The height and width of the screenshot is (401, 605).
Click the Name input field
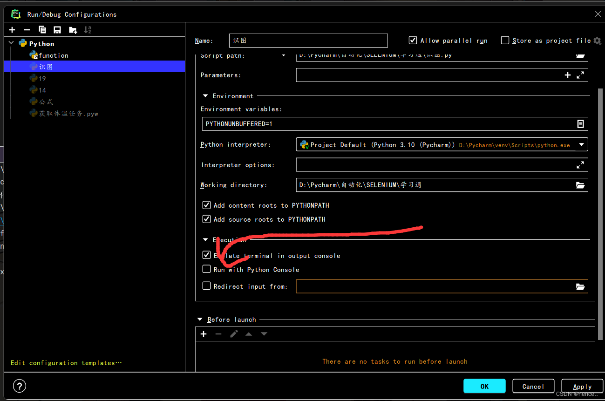pyautogui.click(x=308, y=41)
